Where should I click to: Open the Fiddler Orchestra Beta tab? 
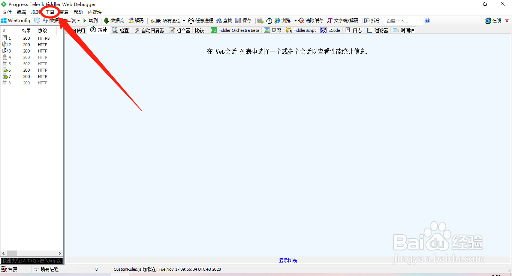coord(235,30)
